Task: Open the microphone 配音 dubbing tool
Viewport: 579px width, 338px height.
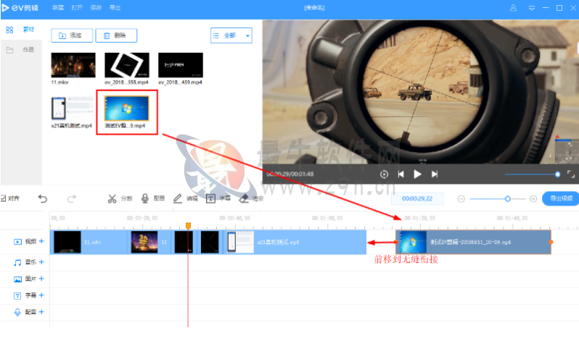Action: pyautogui.click(x=153, y=198)
